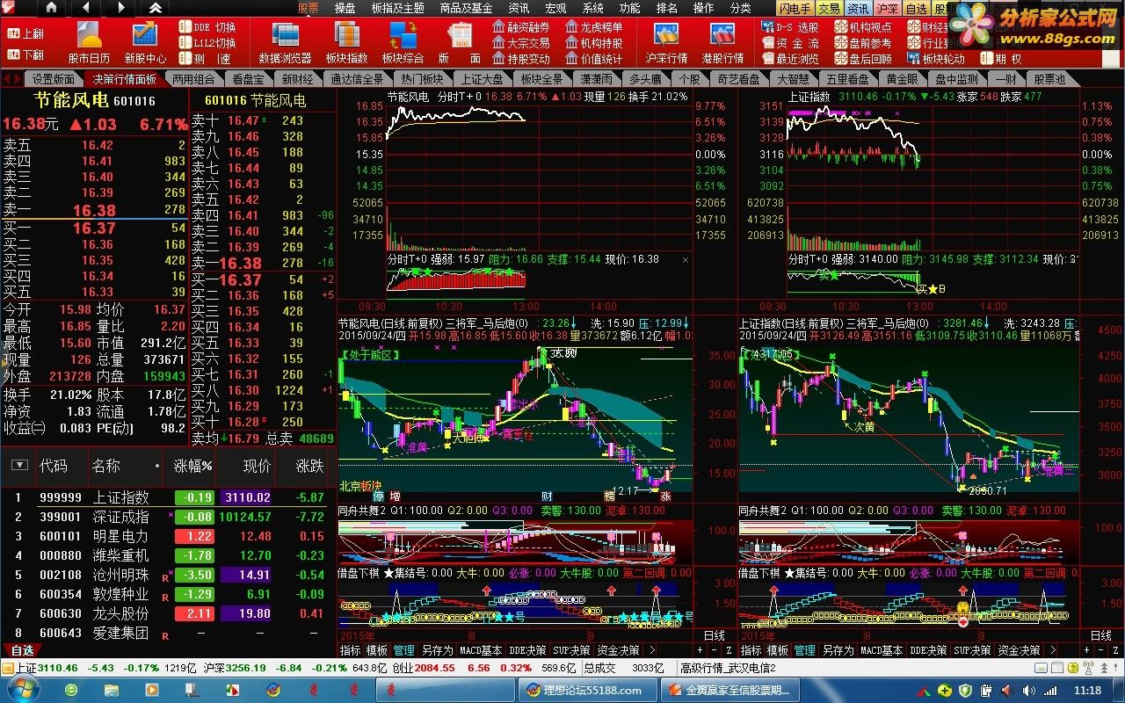The height and width of the screenshot is (703, 1125).
Task: Open the 板指及主题 menu
Action: pos(397,8)
